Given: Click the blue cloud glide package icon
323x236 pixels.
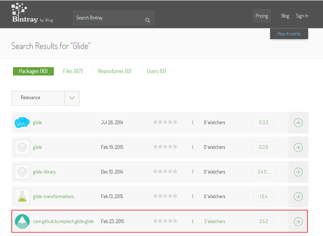Looking at the screenshot, I should pyautogui.click(x=22, y=123).
